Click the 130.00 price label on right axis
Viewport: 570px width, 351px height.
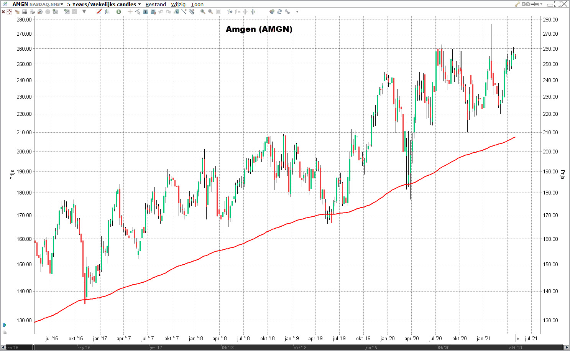pos(550,320)
